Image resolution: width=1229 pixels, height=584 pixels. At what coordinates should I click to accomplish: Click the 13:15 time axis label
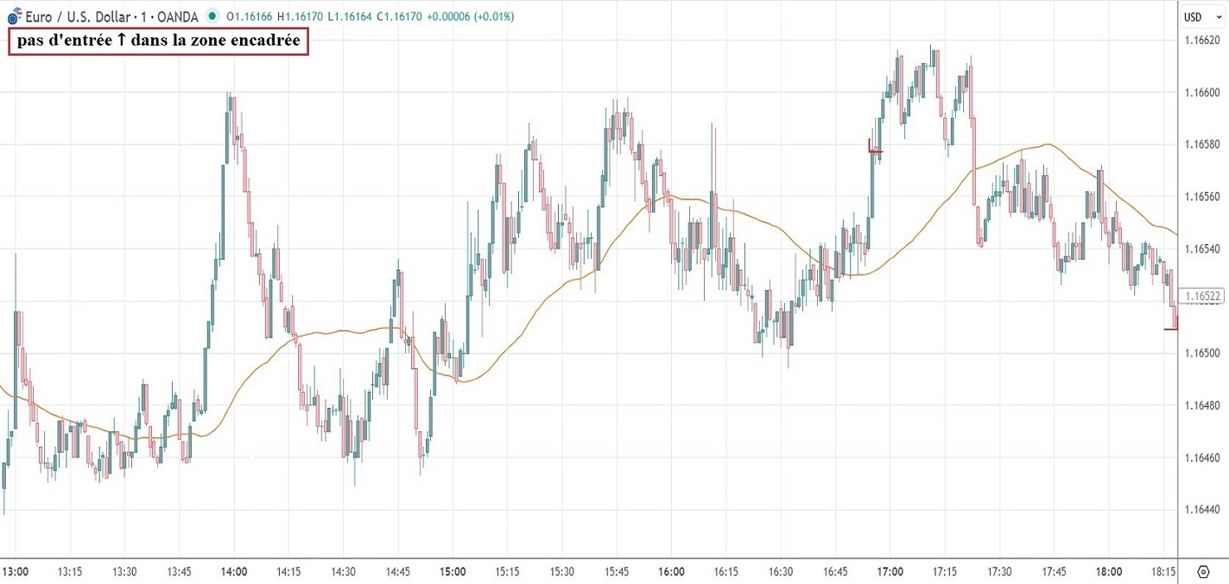[70, 572]
